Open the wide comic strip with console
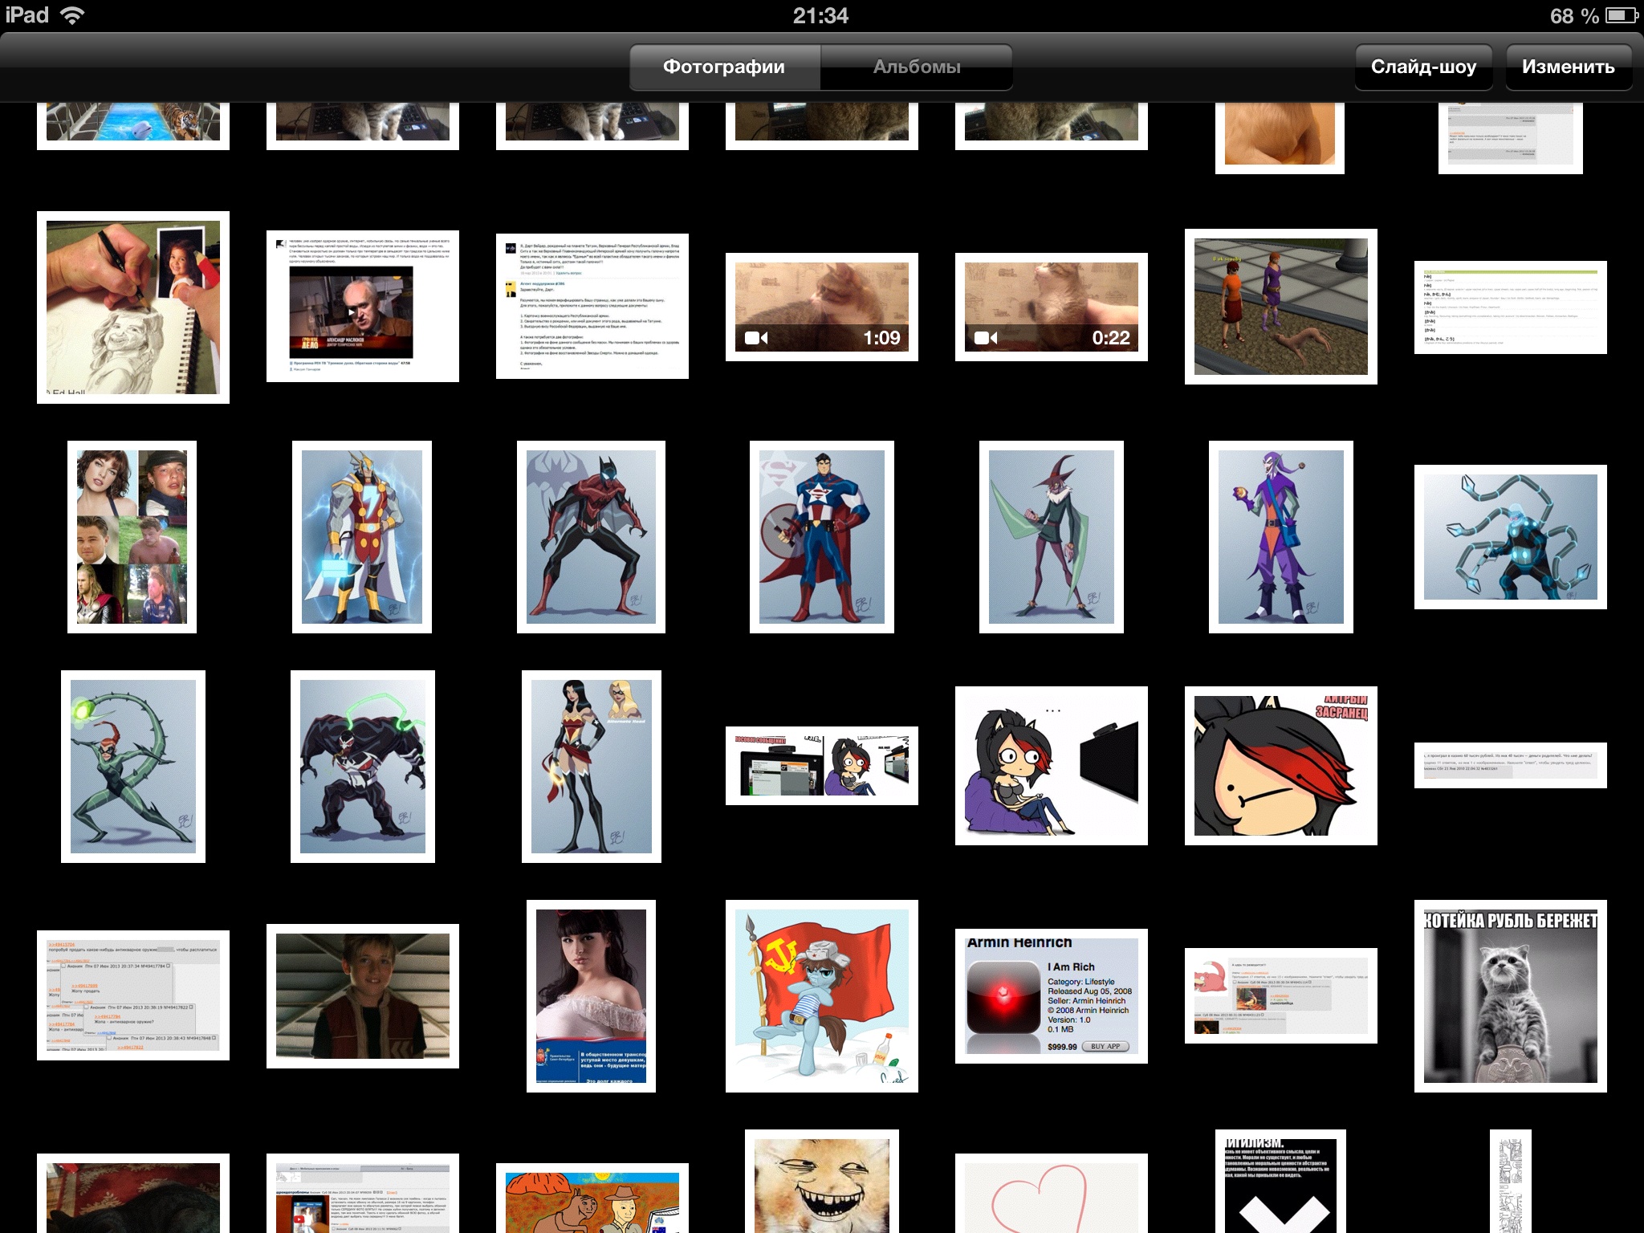 (x=822, y=766)
